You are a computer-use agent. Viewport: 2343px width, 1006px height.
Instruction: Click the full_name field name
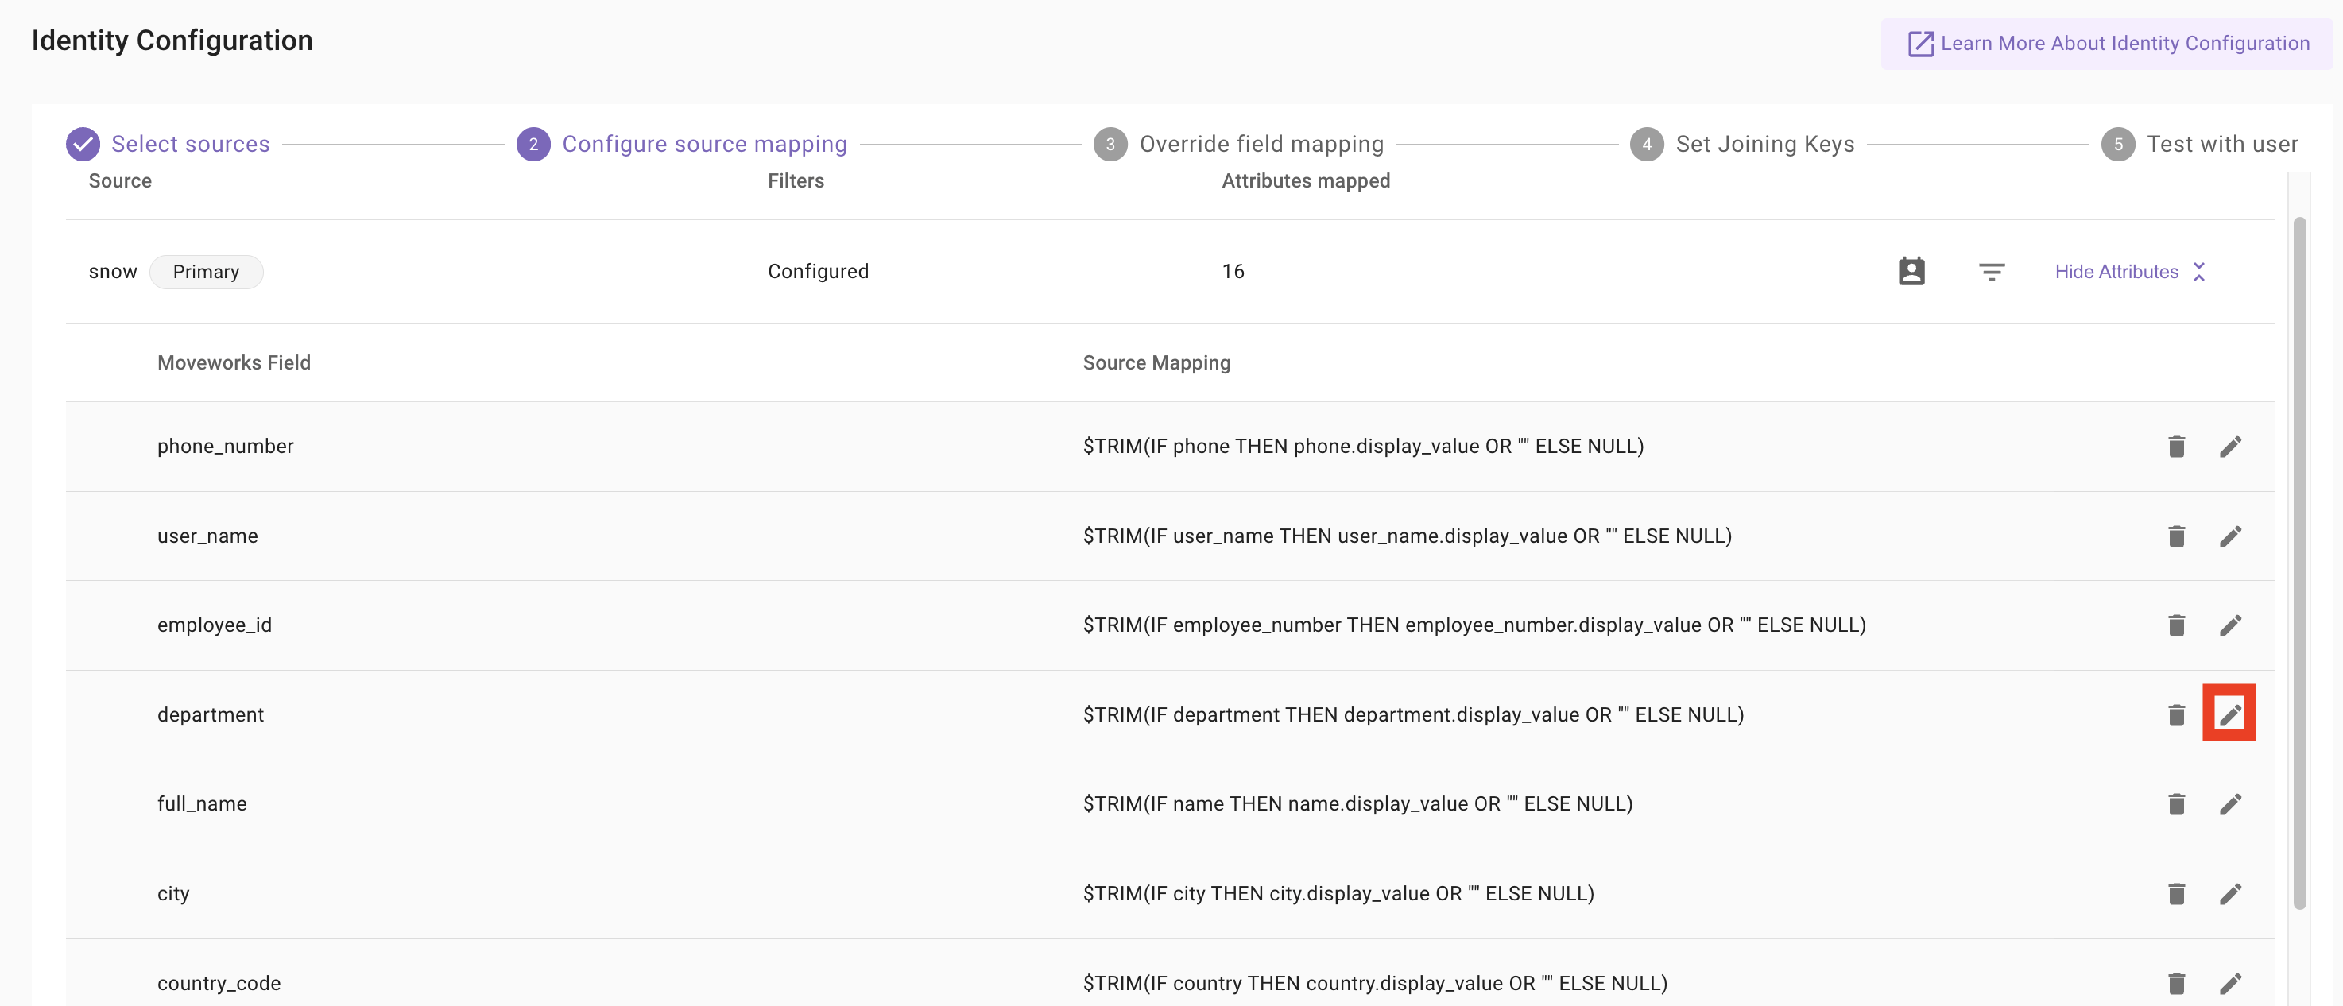(x=202, y=804)
